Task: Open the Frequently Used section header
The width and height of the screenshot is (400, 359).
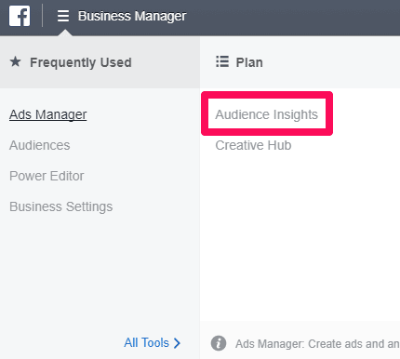Action: coord(100,62)
